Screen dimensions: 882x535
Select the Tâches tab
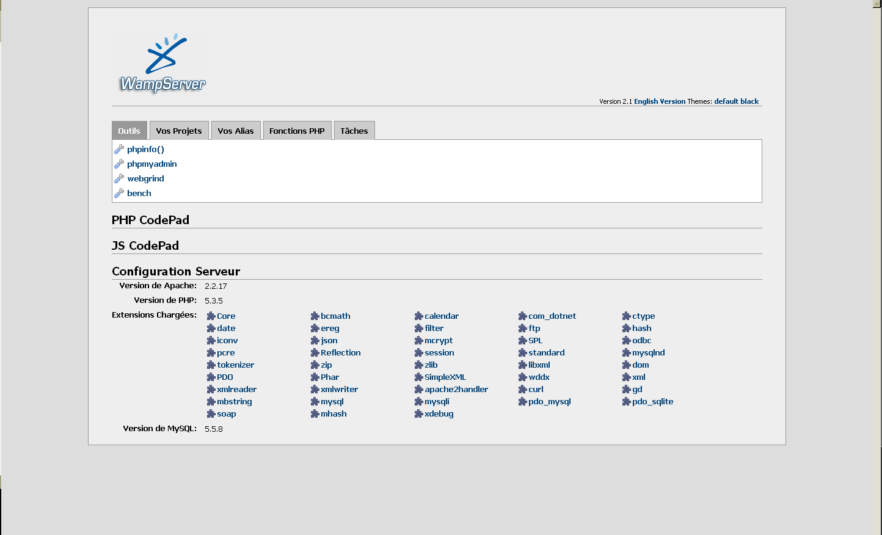pyautogui.click(x=354, y=131)
